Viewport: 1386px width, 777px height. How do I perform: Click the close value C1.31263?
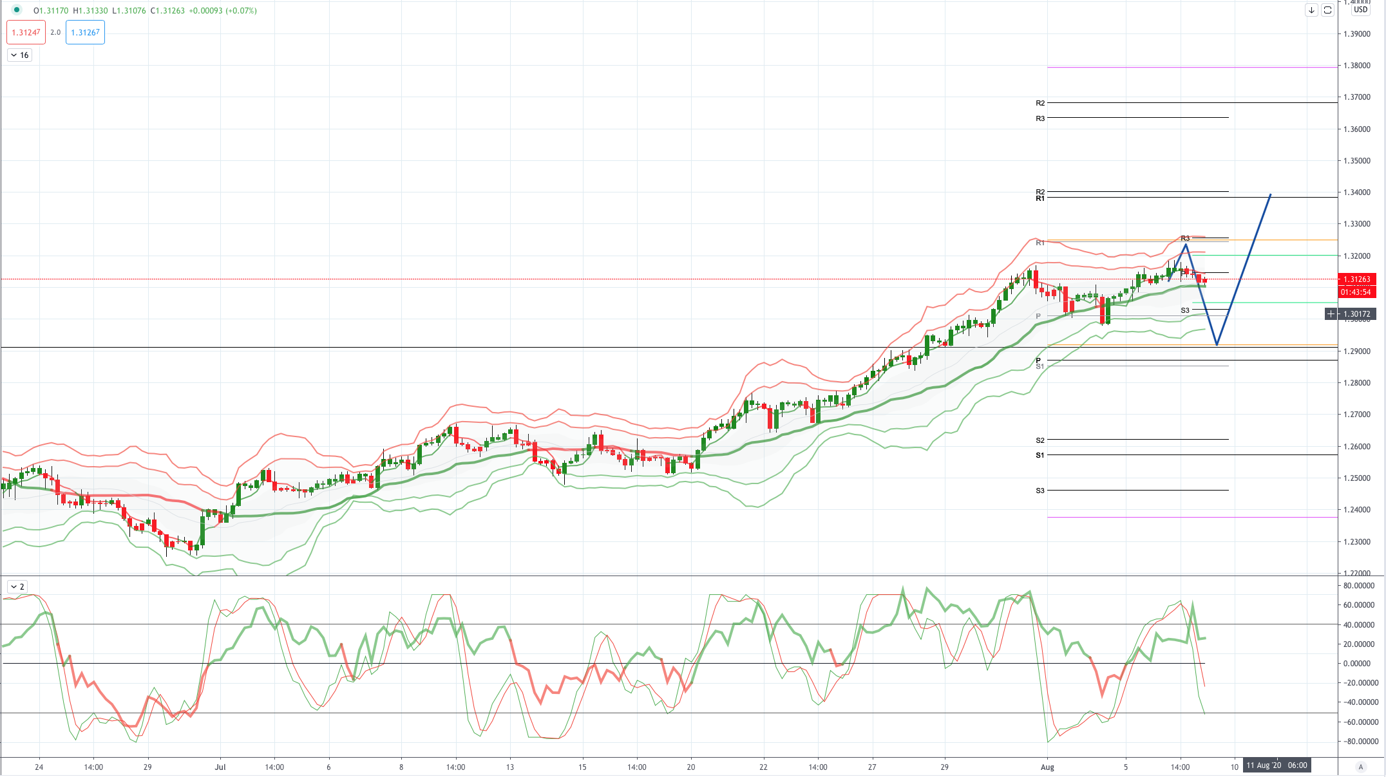click(x=167, y=11)
